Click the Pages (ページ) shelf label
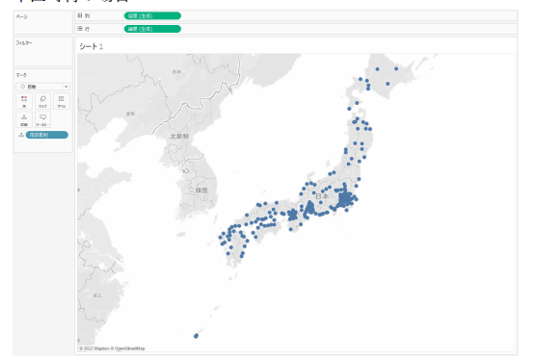 click(21, 16)
